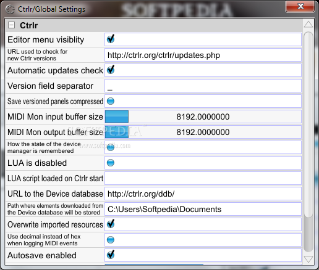
Task: Enable Save versioned panels compressed toggle
Action: [111, 101]
